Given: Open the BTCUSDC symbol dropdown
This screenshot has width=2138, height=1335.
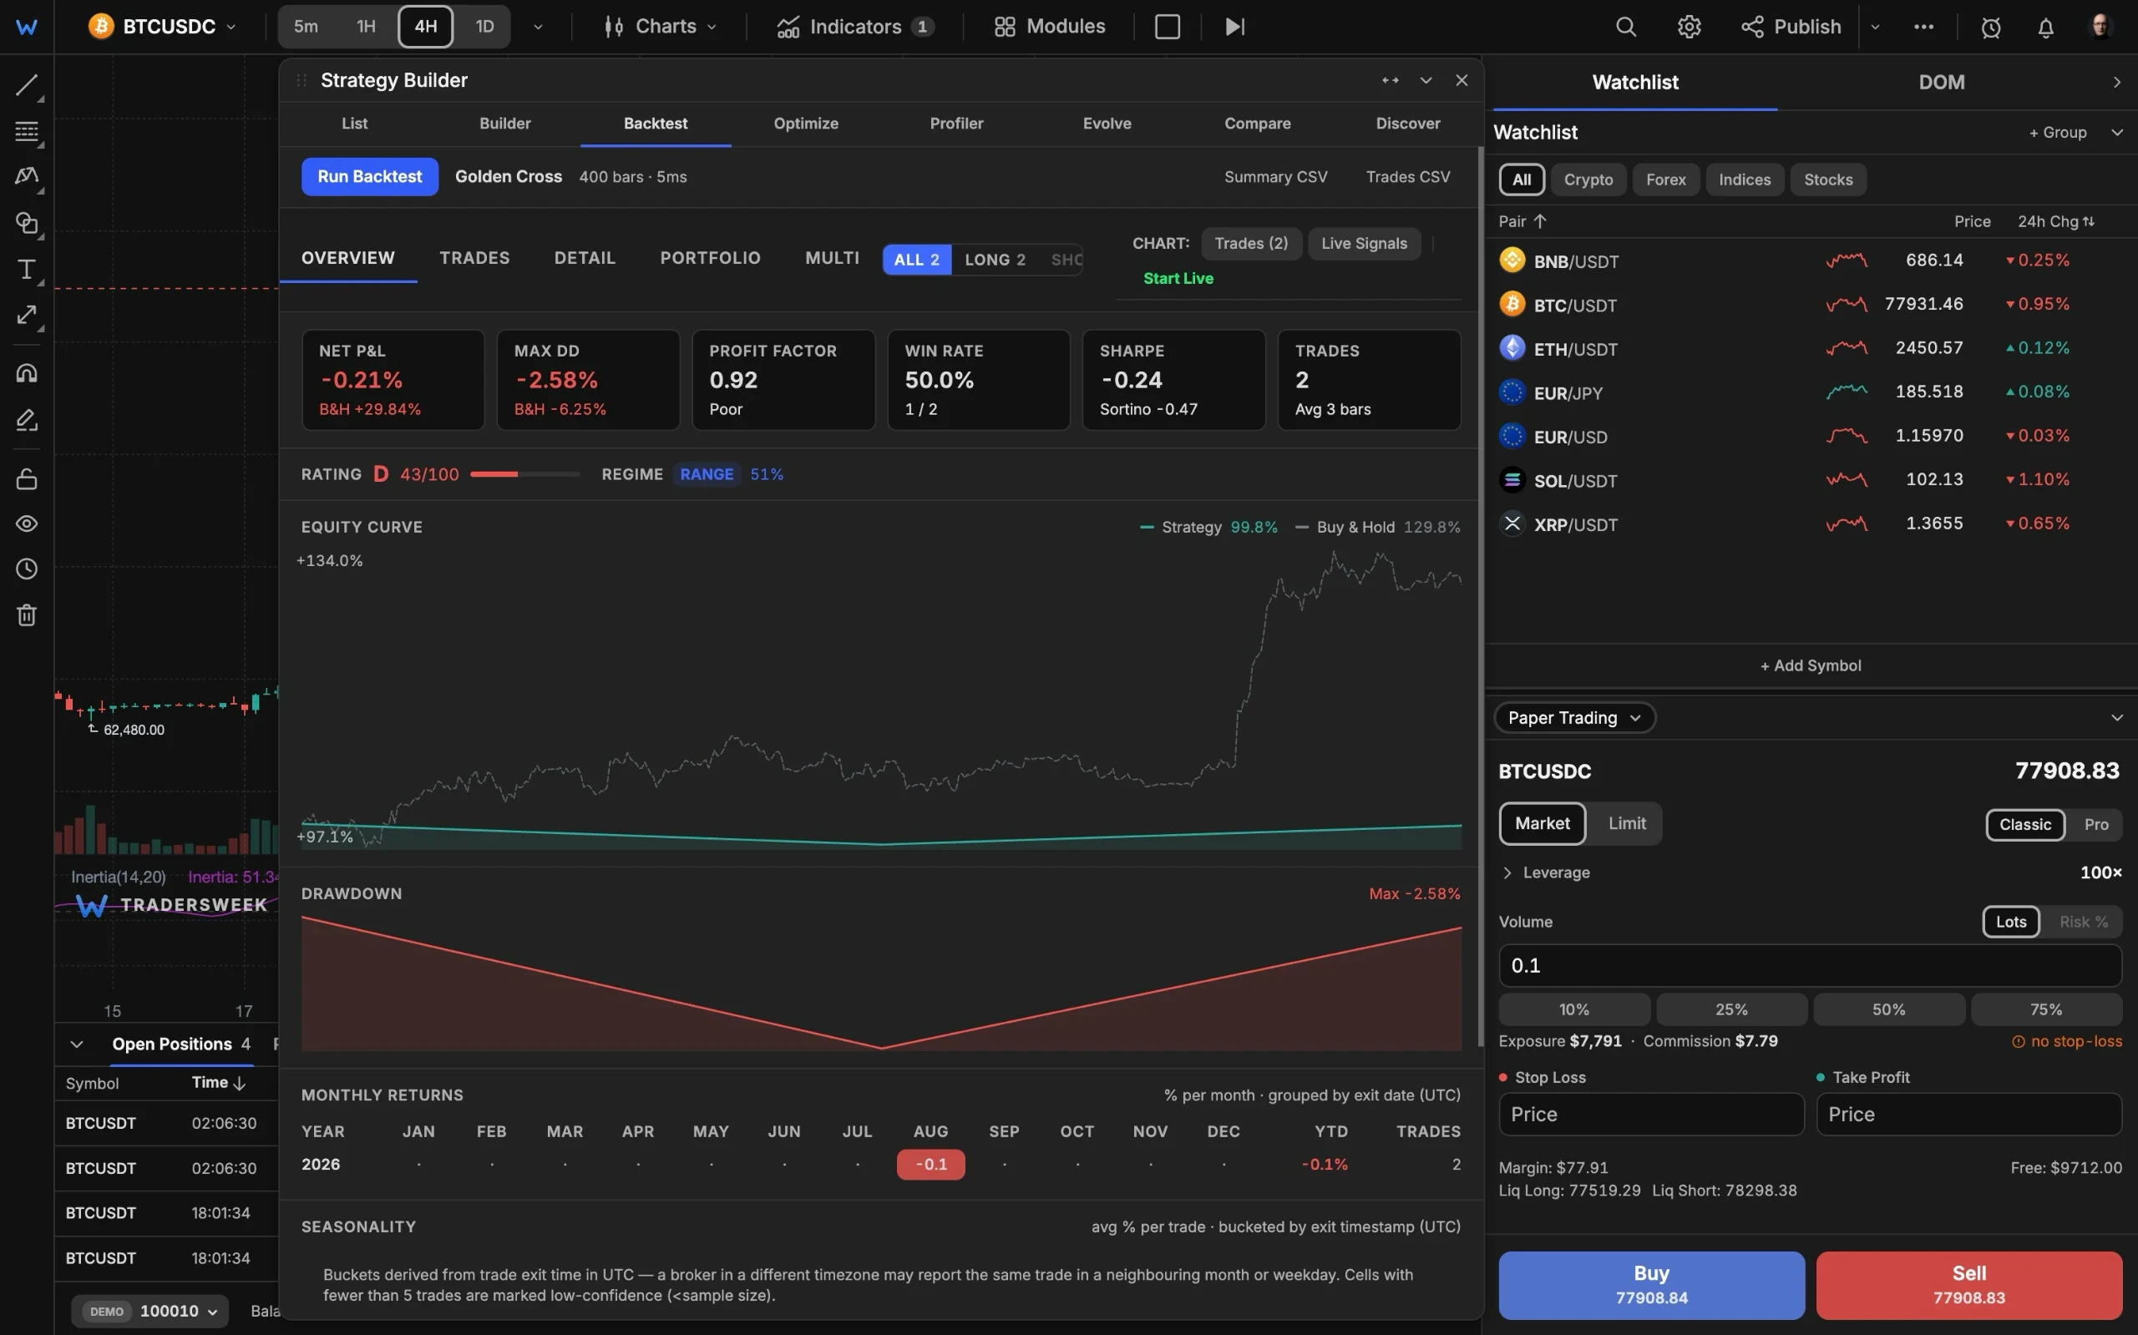Looking at the screenshot, I should tap(163, 27).
